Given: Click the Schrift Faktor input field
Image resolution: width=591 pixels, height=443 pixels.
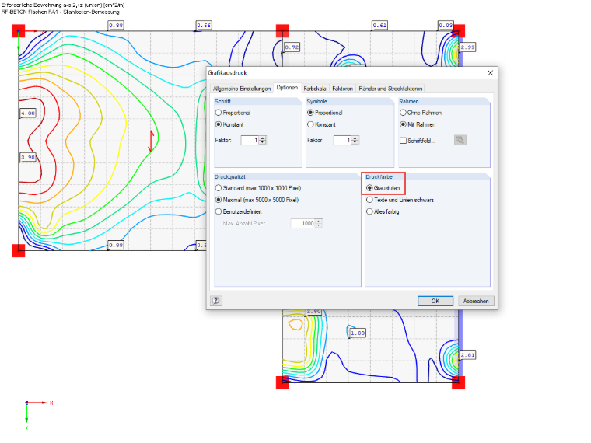Looking at the screenshot, I should click(250, 140).
